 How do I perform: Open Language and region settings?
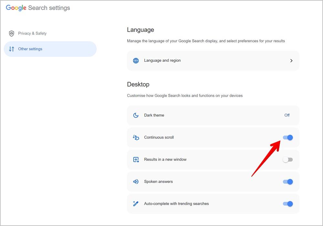[213, 60]
